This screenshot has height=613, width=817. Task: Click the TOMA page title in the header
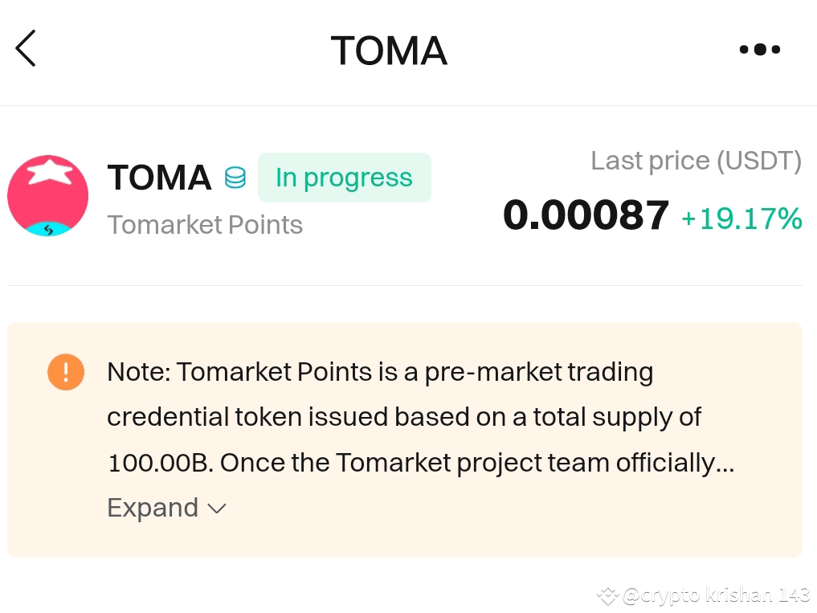point(390,51)
